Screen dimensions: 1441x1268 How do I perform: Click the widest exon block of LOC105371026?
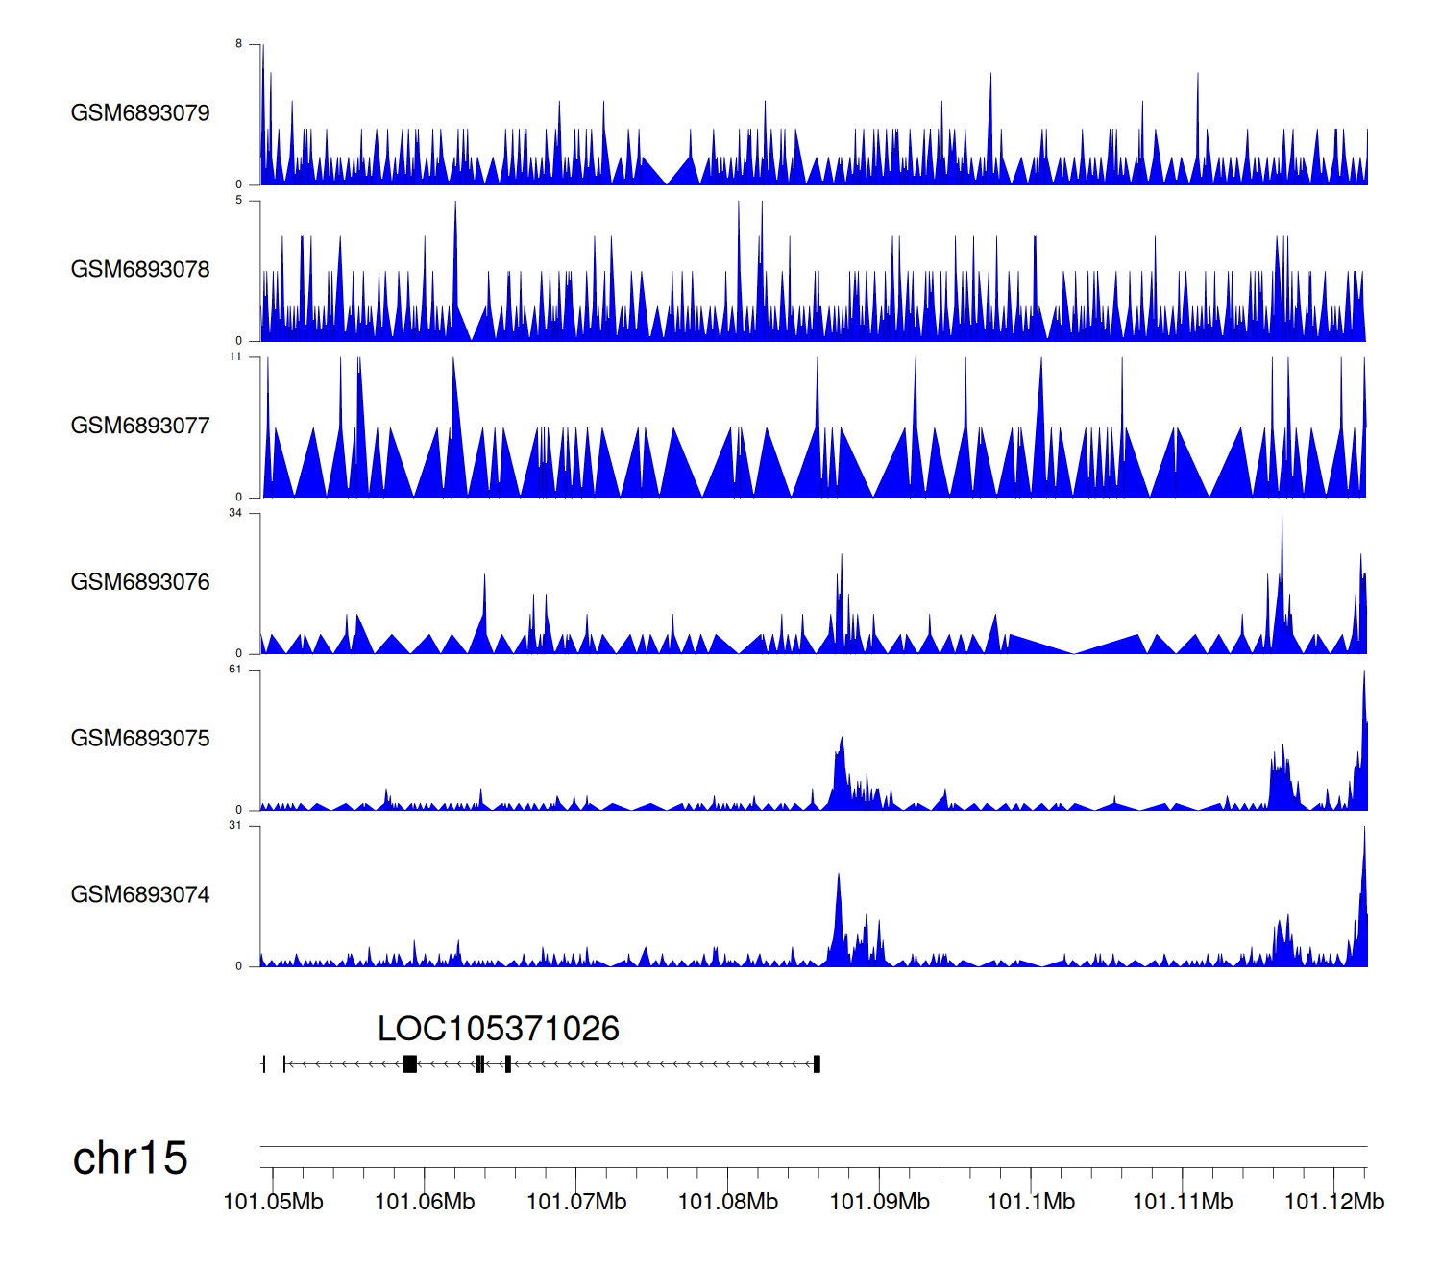click(x=410, y=1063)
